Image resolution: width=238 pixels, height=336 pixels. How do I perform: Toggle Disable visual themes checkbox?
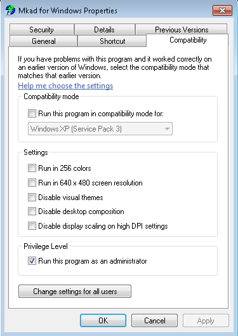click(32, 197)
